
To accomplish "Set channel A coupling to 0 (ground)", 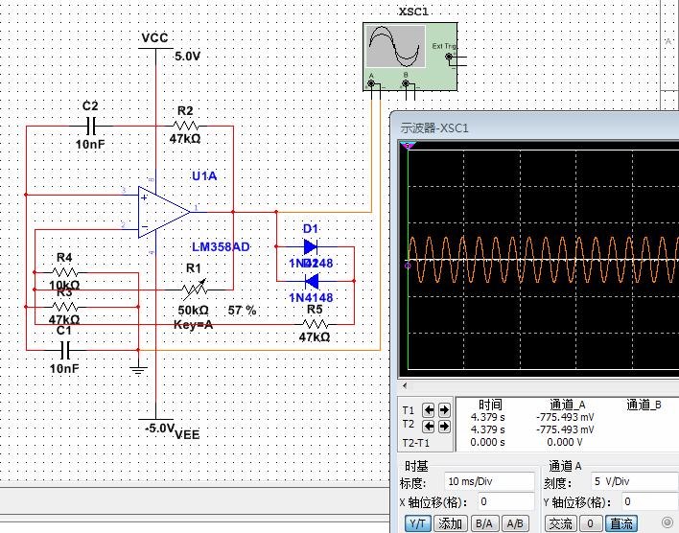I will click(590, 523).
